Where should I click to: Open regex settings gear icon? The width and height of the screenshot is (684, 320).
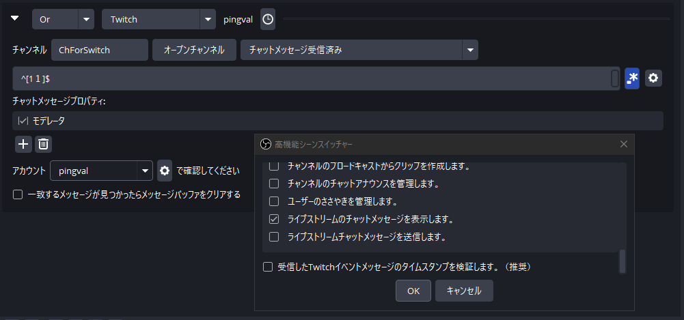[653, 78]
